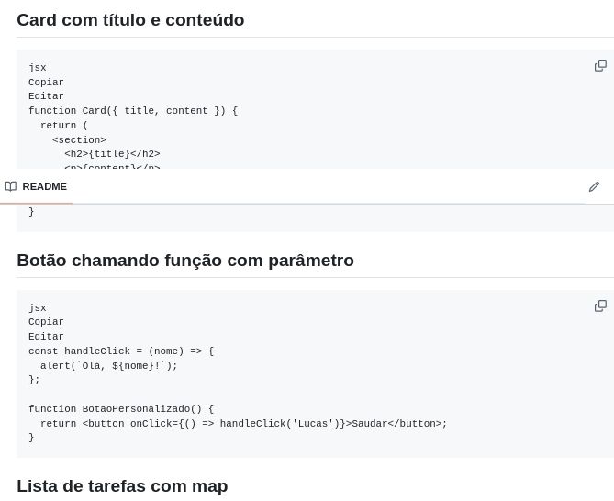Image resolution: width=614 pixels, height=501 pixels.
Task: Click the alert('Olá, ${nome}!') code line
Action: point(108,365)
